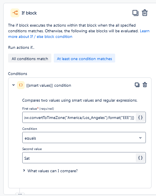The width and height of the screenshot is (156, 196).
Task: Open Learn more about If / else link
Action: [79, 34]
